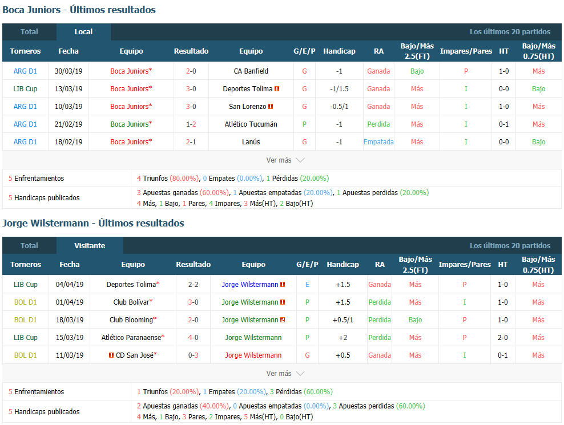564x425 pixels.
Task: Open LIB Cup link for 04/04/19 match
Action: [26, 285]
